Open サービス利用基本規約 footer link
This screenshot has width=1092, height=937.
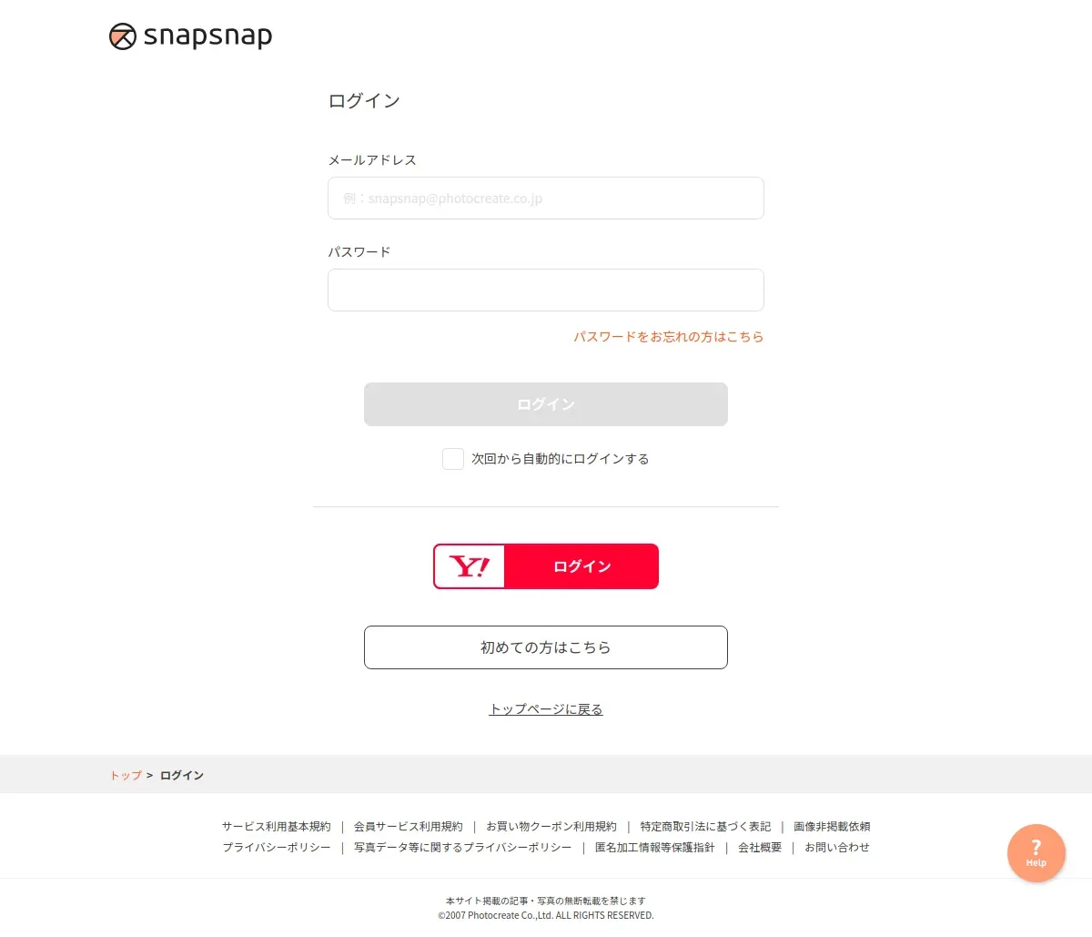tap(277, 827)
